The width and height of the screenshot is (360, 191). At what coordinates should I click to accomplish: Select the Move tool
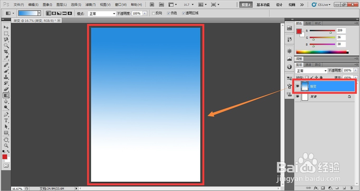tap(6, 27)
